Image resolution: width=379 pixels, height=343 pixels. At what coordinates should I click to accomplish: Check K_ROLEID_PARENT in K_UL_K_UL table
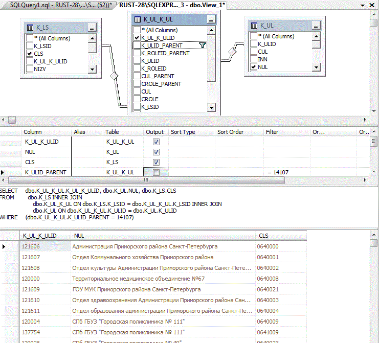(137, 53)
